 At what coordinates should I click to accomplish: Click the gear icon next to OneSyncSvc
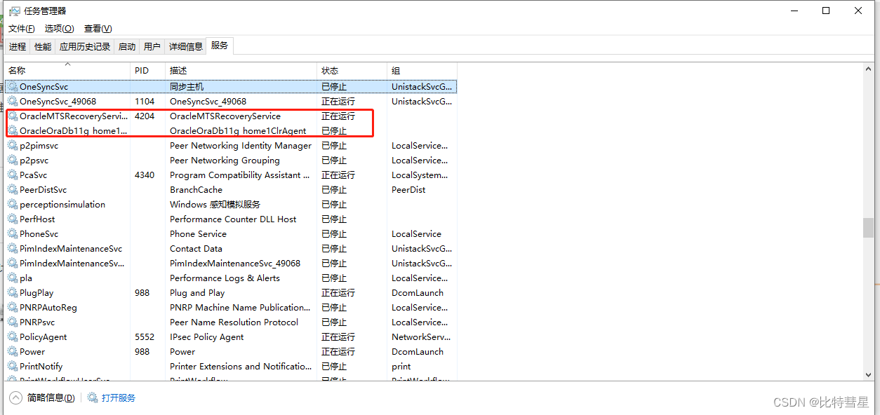coord(13,87)
